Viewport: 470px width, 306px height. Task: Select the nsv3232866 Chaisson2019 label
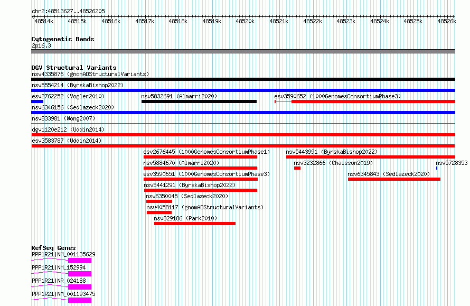(333, 163)
